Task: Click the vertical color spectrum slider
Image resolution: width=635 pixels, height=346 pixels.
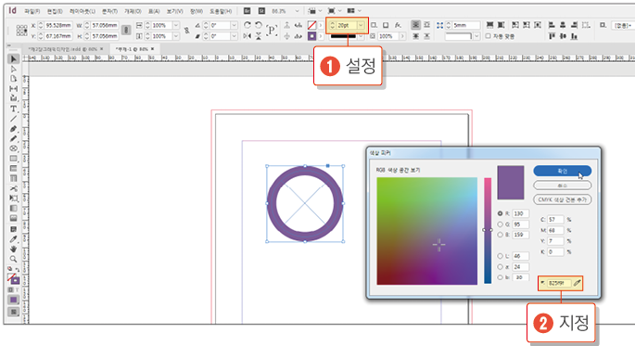Action: [488, 231]
